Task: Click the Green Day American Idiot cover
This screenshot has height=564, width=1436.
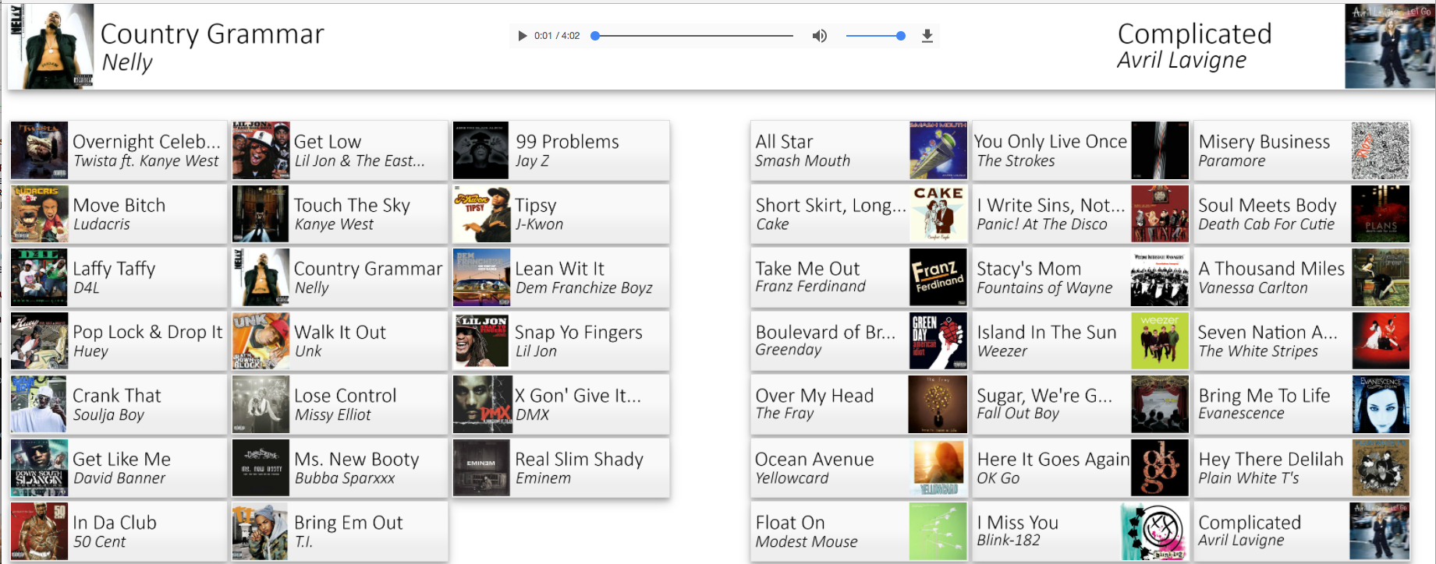Action: (938, 341)
